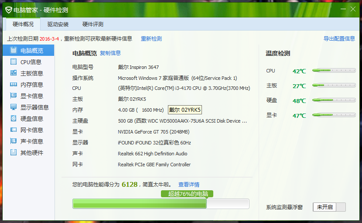Select the 网卡信息 network card icon
The image size is (362, 223).
click(14, 130)
